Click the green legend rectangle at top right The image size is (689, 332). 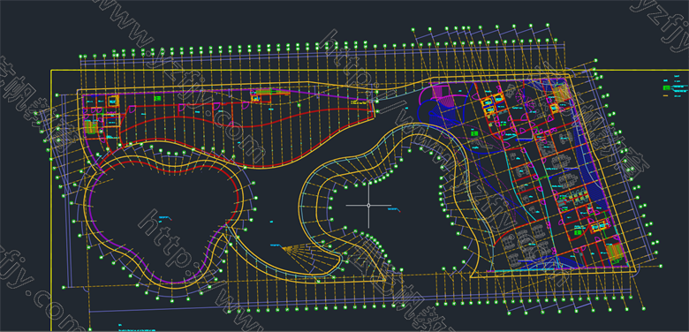[x=667, y=88]
